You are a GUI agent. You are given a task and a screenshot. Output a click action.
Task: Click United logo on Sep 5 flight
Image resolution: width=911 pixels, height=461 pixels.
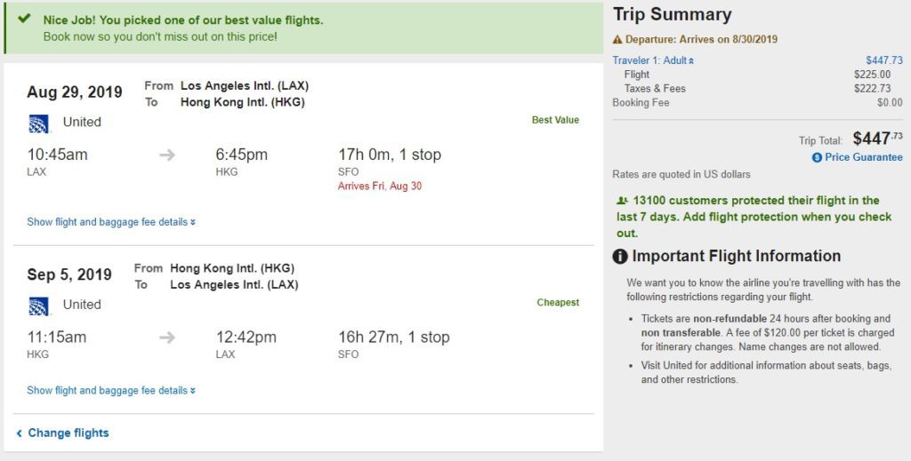point(38,305)
